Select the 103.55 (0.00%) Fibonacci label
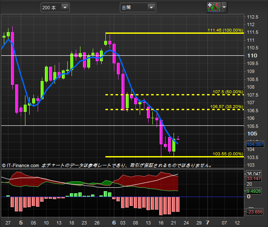Viewport: 268px width, 227px height. pyautogui.click(x=228, y=154)
